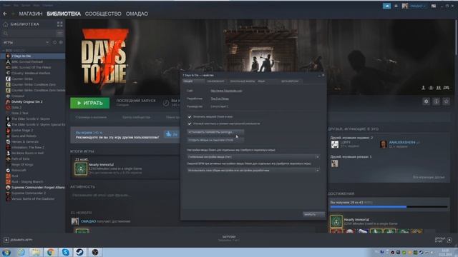Open Steam from the taskbar
This screenshot has width=458, height=257.
[x=80, y=252]
